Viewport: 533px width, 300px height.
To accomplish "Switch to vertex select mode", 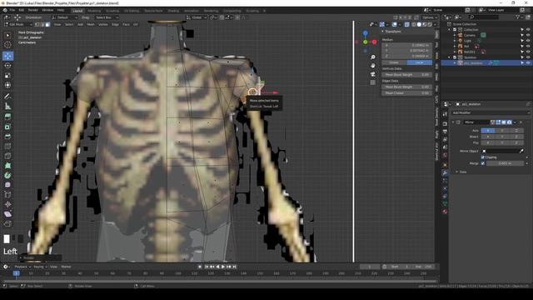I will (x=37, y=24).
